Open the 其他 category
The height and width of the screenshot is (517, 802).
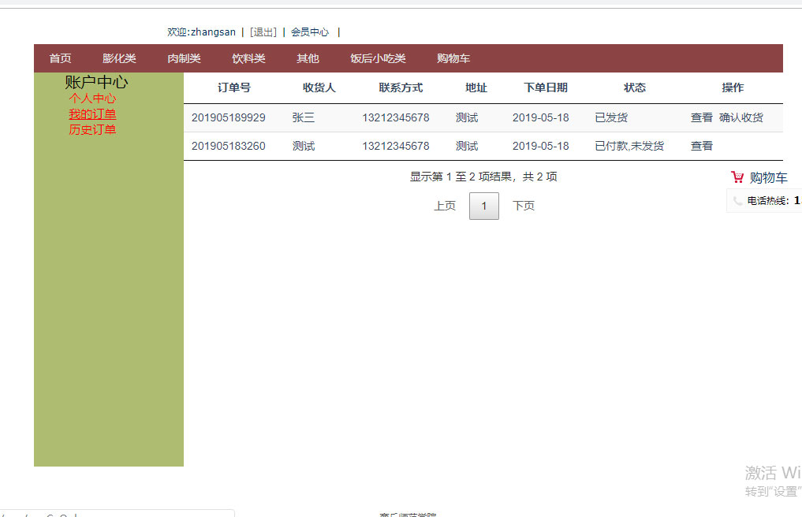point(308,58)
